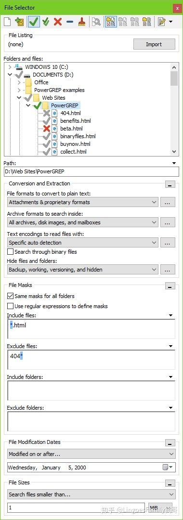The height and width of the screenshot is (520, 183).
Task: Tick Use regular expressions to define masks
Action: click(11, 306)
